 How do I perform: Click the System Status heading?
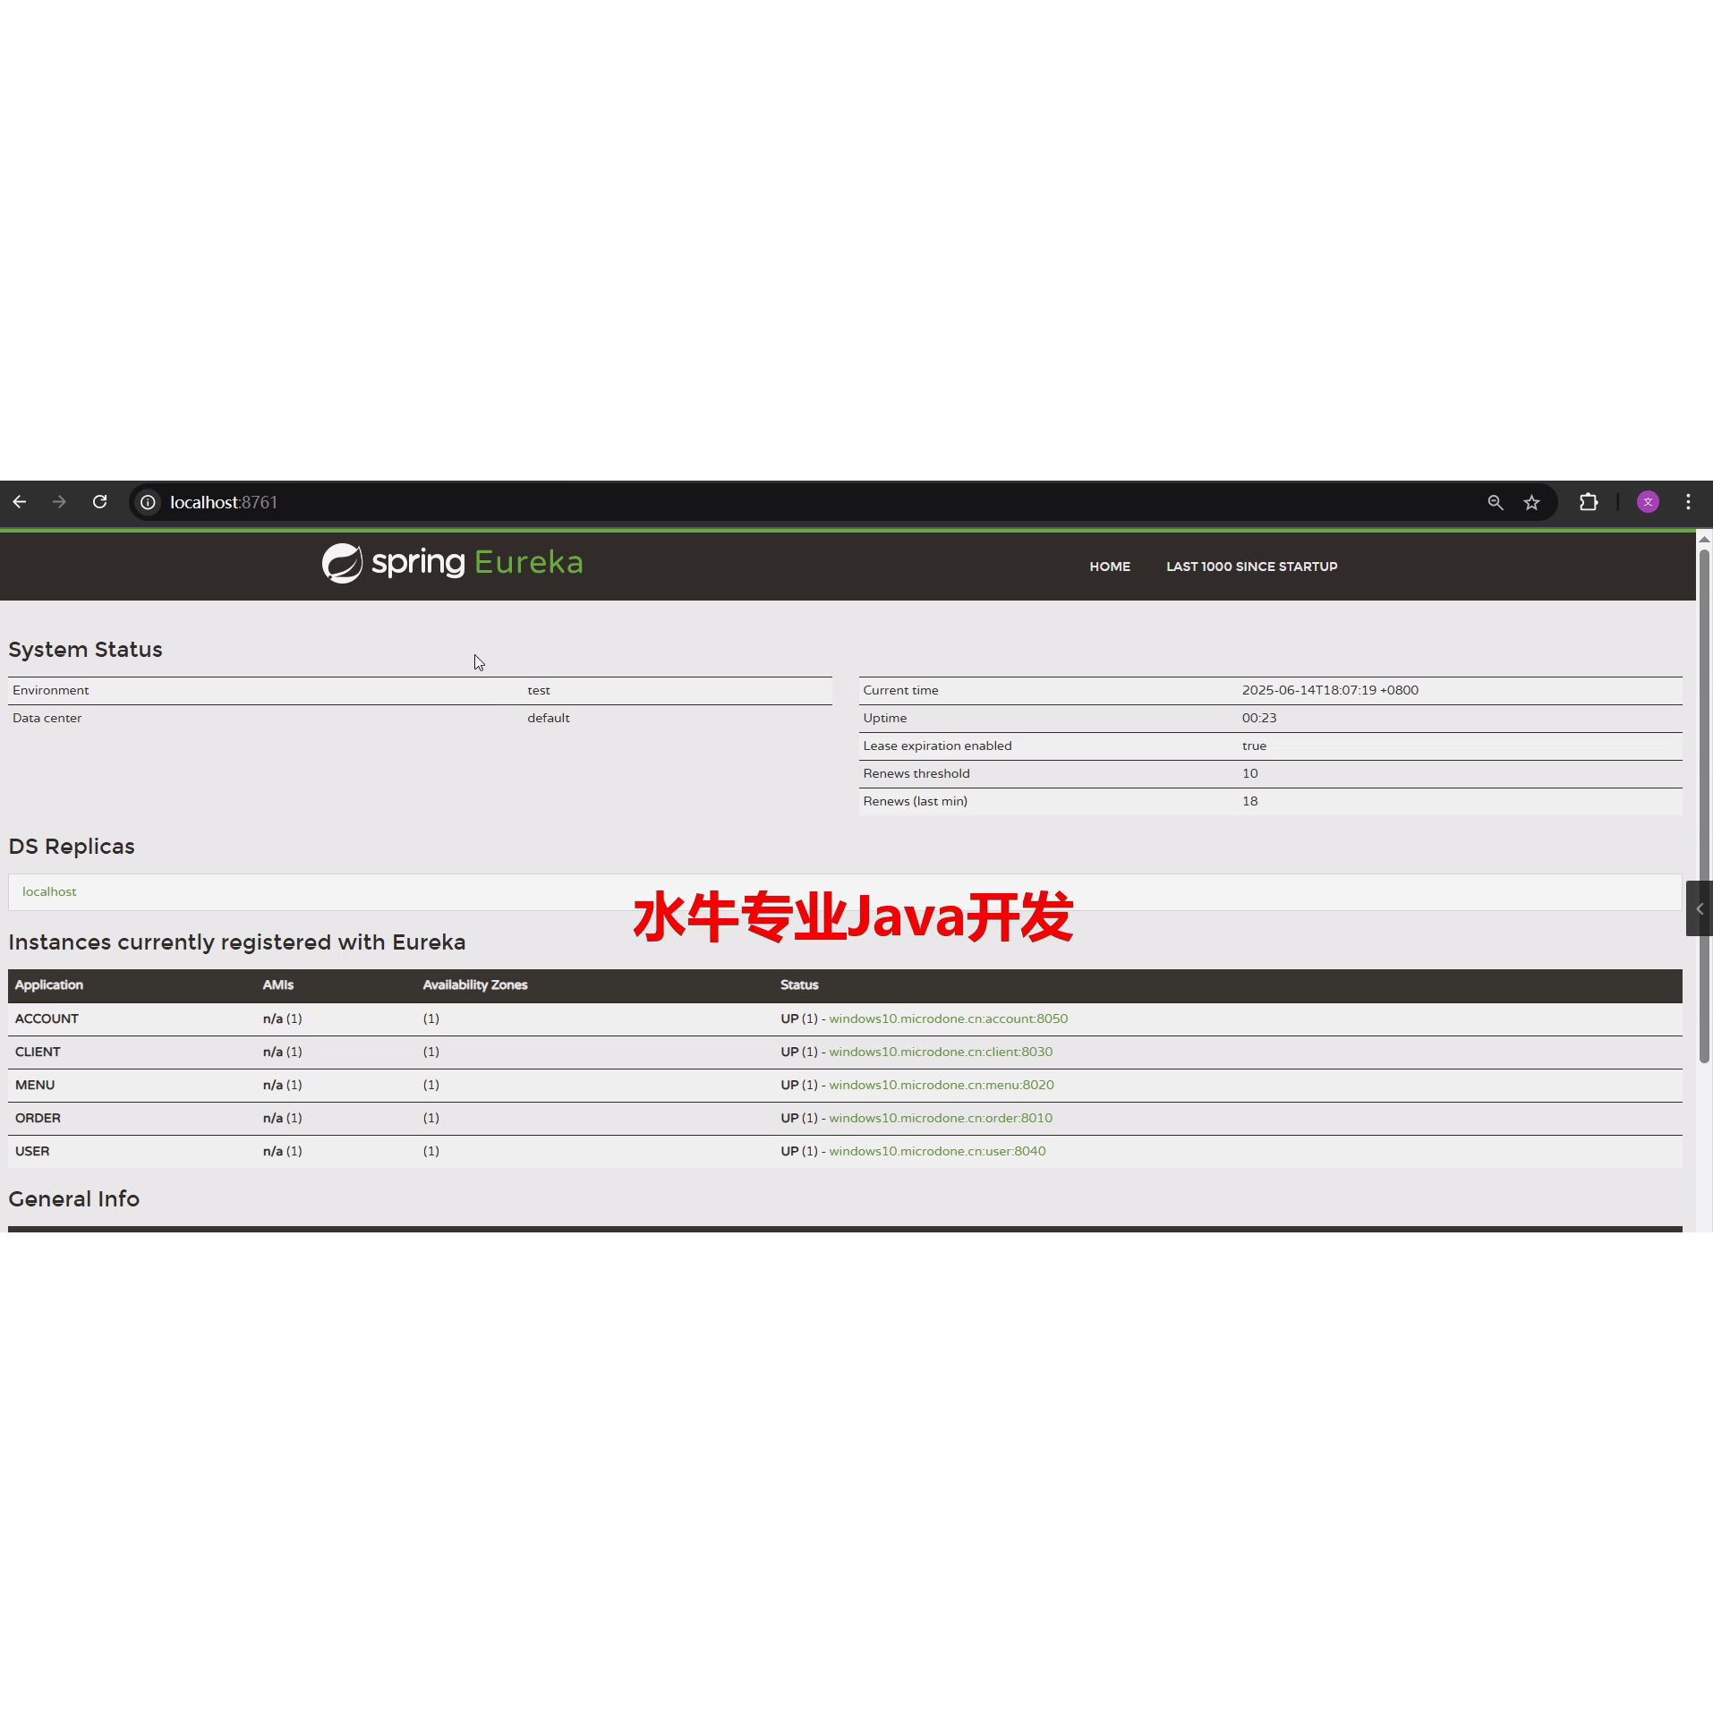pos(85,650)
